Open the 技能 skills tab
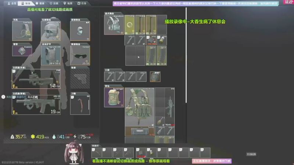This screenshot has height=165, width=294. coord(54,3)
